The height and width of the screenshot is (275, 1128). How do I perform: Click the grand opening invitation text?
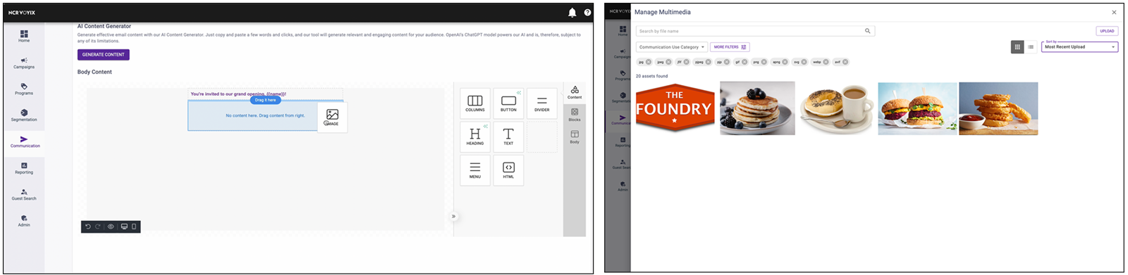tap(238, 94)
